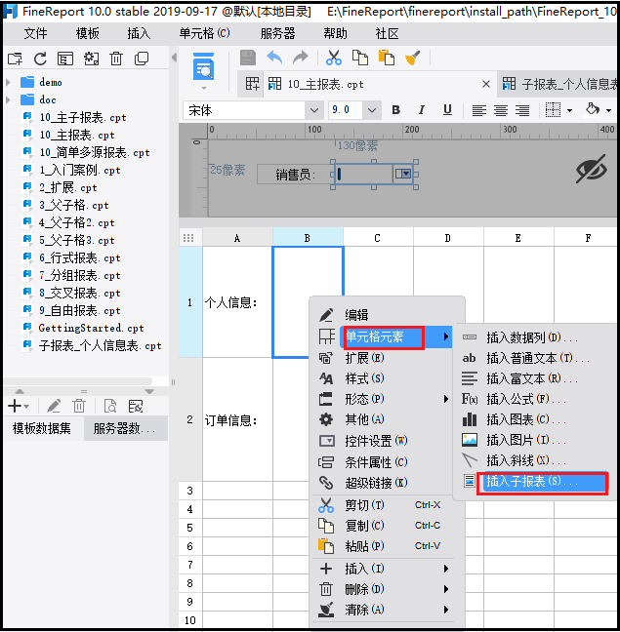Align cell text to the right
The width and height of the screenshot is (620, 632).
click(522, 110)
